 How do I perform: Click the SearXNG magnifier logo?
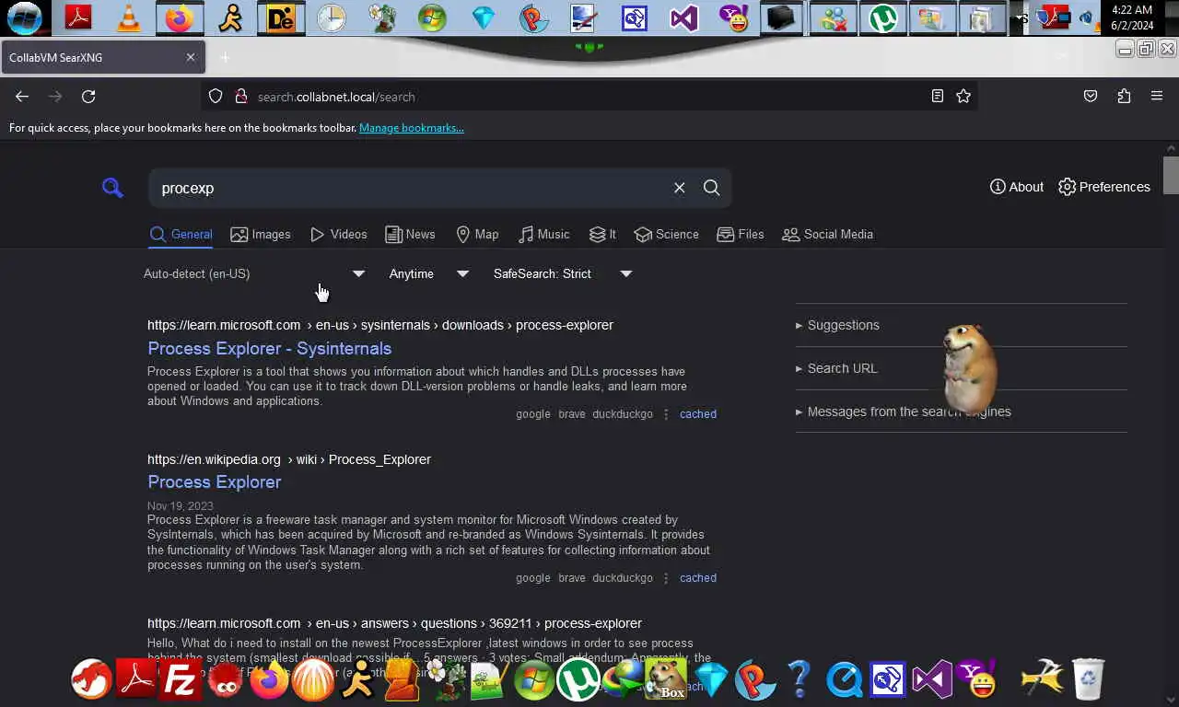point(112,188)
